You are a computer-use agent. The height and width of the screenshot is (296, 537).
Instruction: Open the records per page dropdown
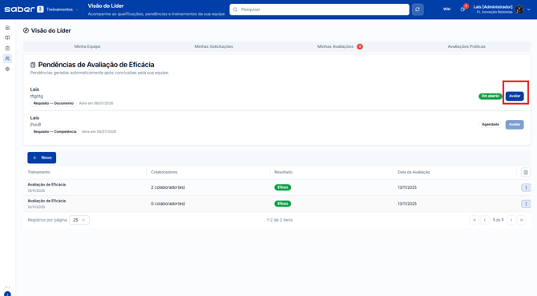click(79, 220)
